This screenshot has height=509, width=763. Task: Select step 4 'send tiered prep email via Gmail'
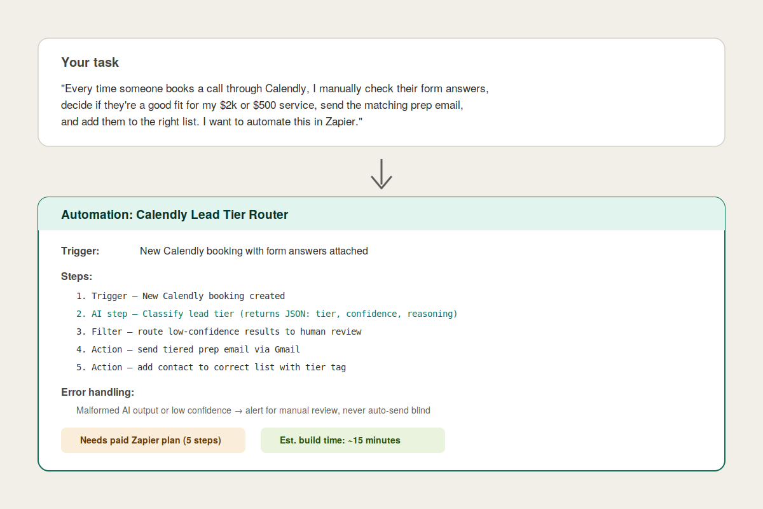point(188,349)
